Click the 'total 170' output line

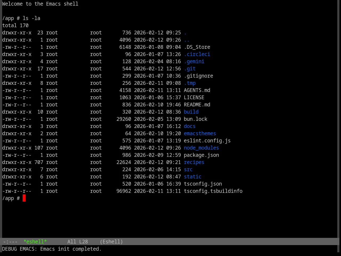[15, 25]
